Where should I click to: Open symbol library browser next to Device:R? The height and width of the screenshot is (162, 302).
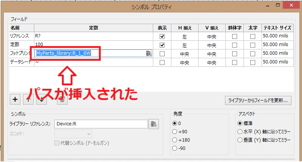point(154,124)
